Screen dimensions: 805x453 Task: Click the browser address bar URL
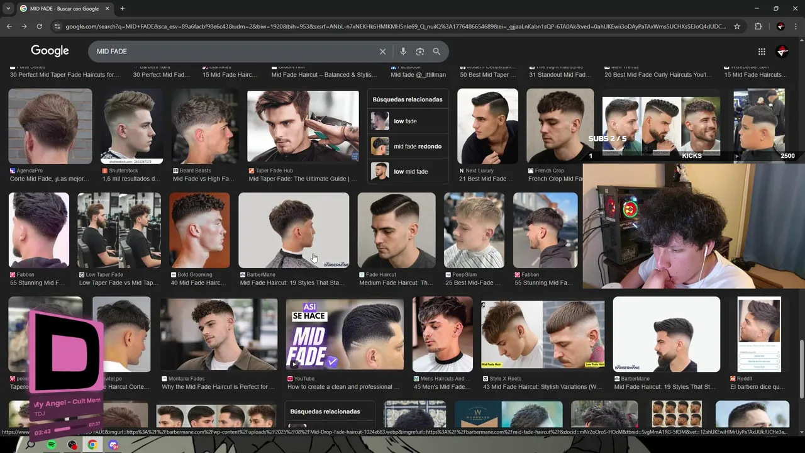396,26
